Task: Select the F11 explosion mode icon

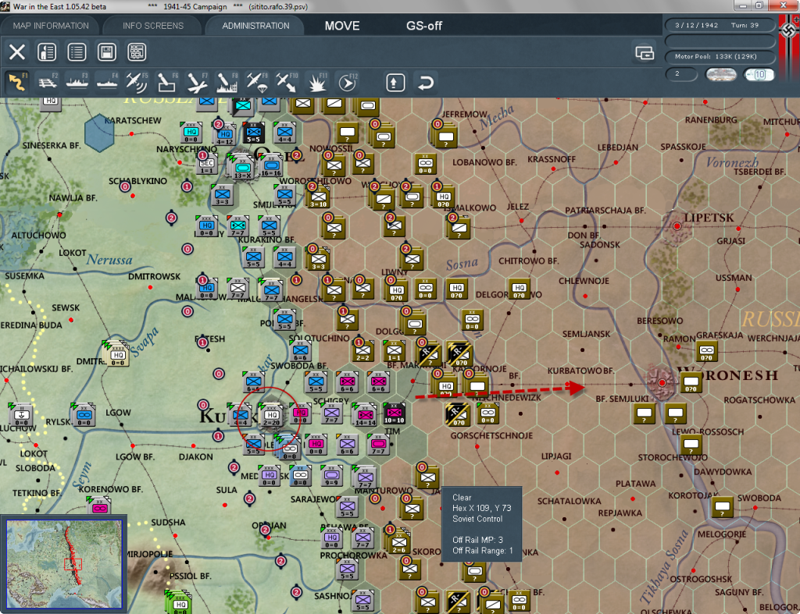Action: pos(316,82)
